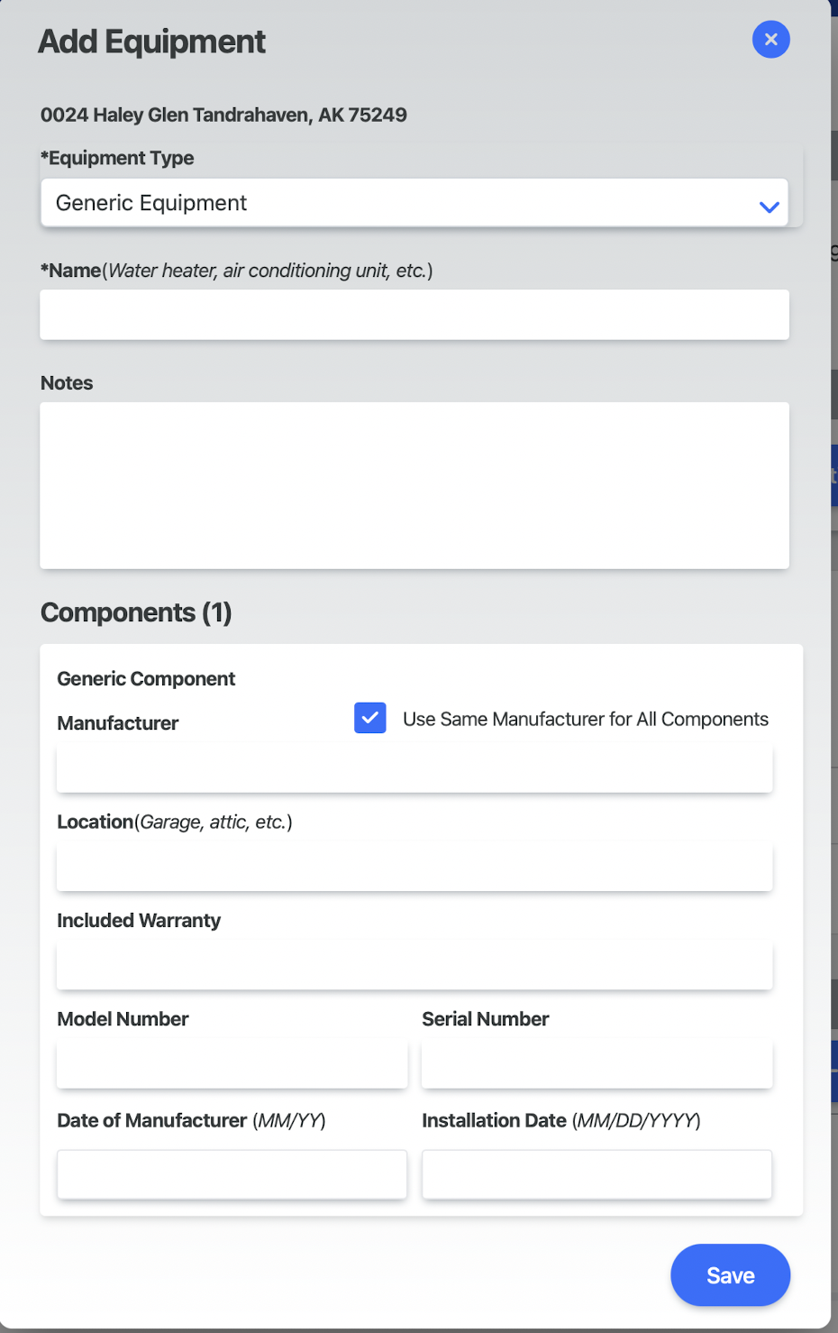Uncheck Use Same Manufacturer for All Components
The image size is (838, 1333).
370,718
